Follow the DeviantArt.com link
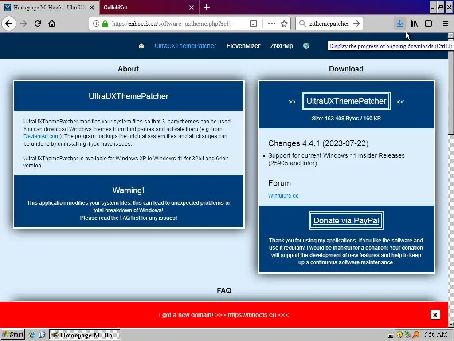 pos(42,136)
